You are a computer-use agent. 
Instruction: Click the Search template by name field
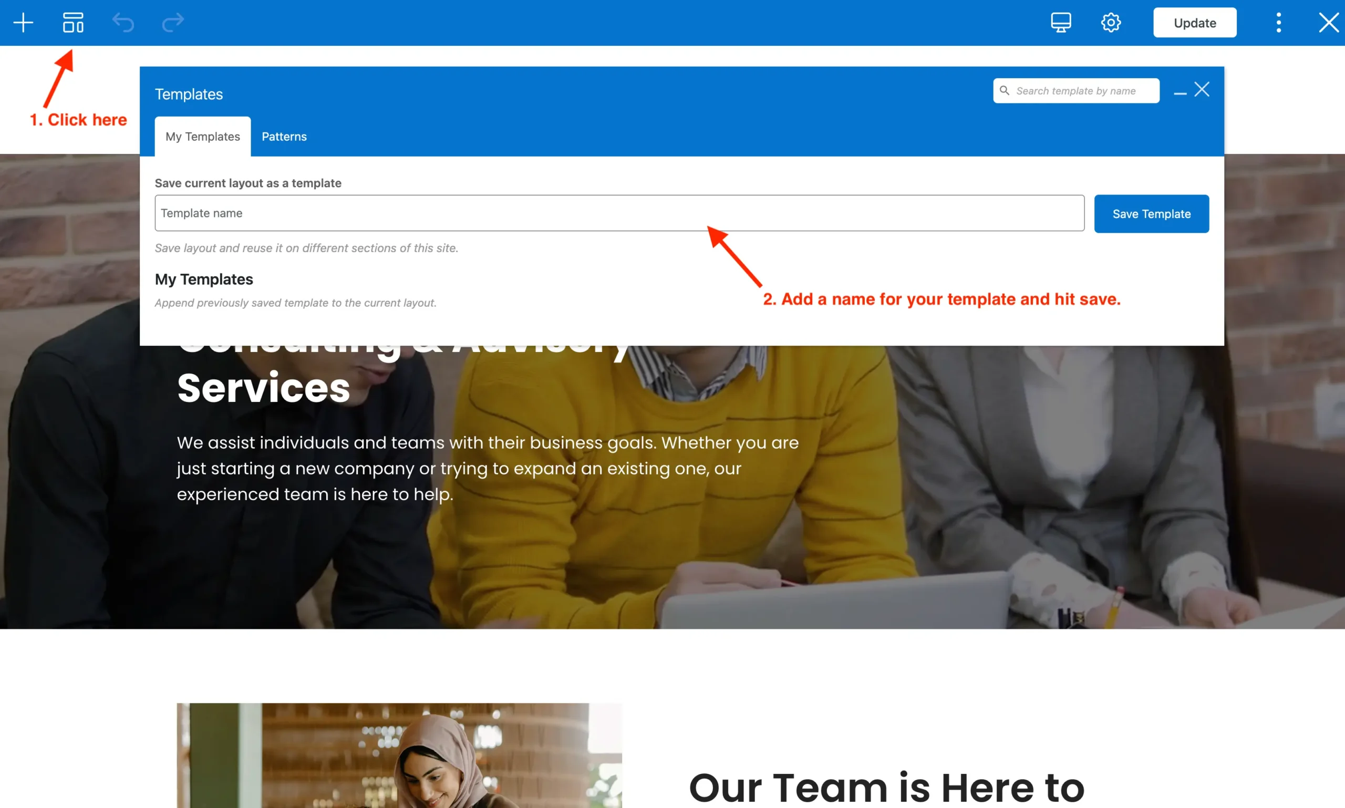point(1076,91)
